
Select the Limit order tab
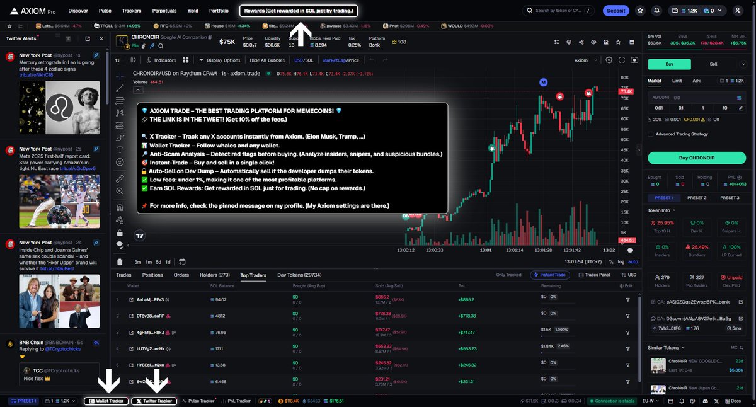[677, 81]
